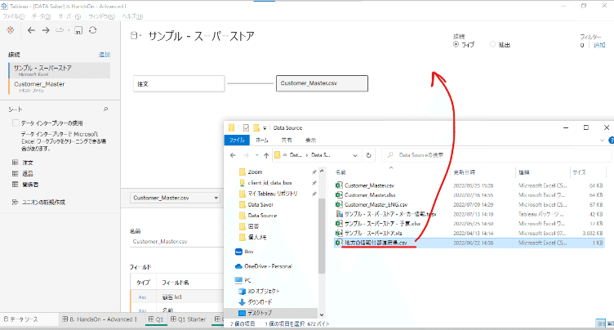
Task: Click the new data source icon in toolbar
Action: point(60,30)
